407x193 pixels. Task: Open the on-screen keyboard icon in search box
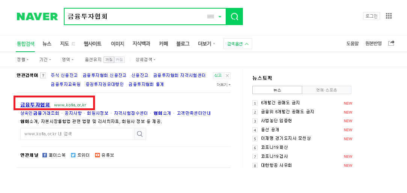tap(211, 16)
